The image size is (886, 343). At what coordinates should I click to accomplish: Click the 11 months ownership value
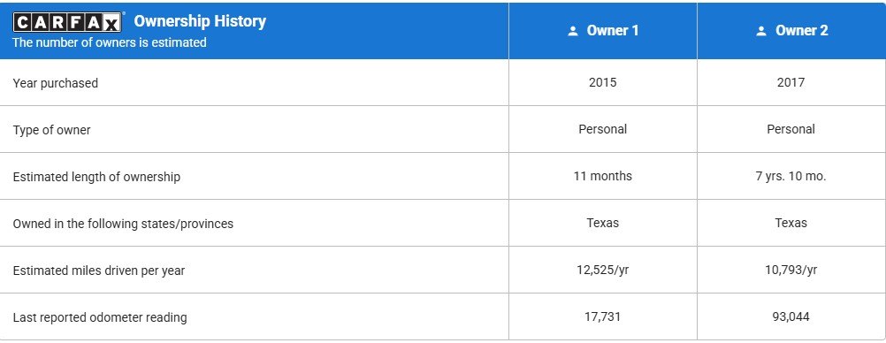[x=602, y=176]
